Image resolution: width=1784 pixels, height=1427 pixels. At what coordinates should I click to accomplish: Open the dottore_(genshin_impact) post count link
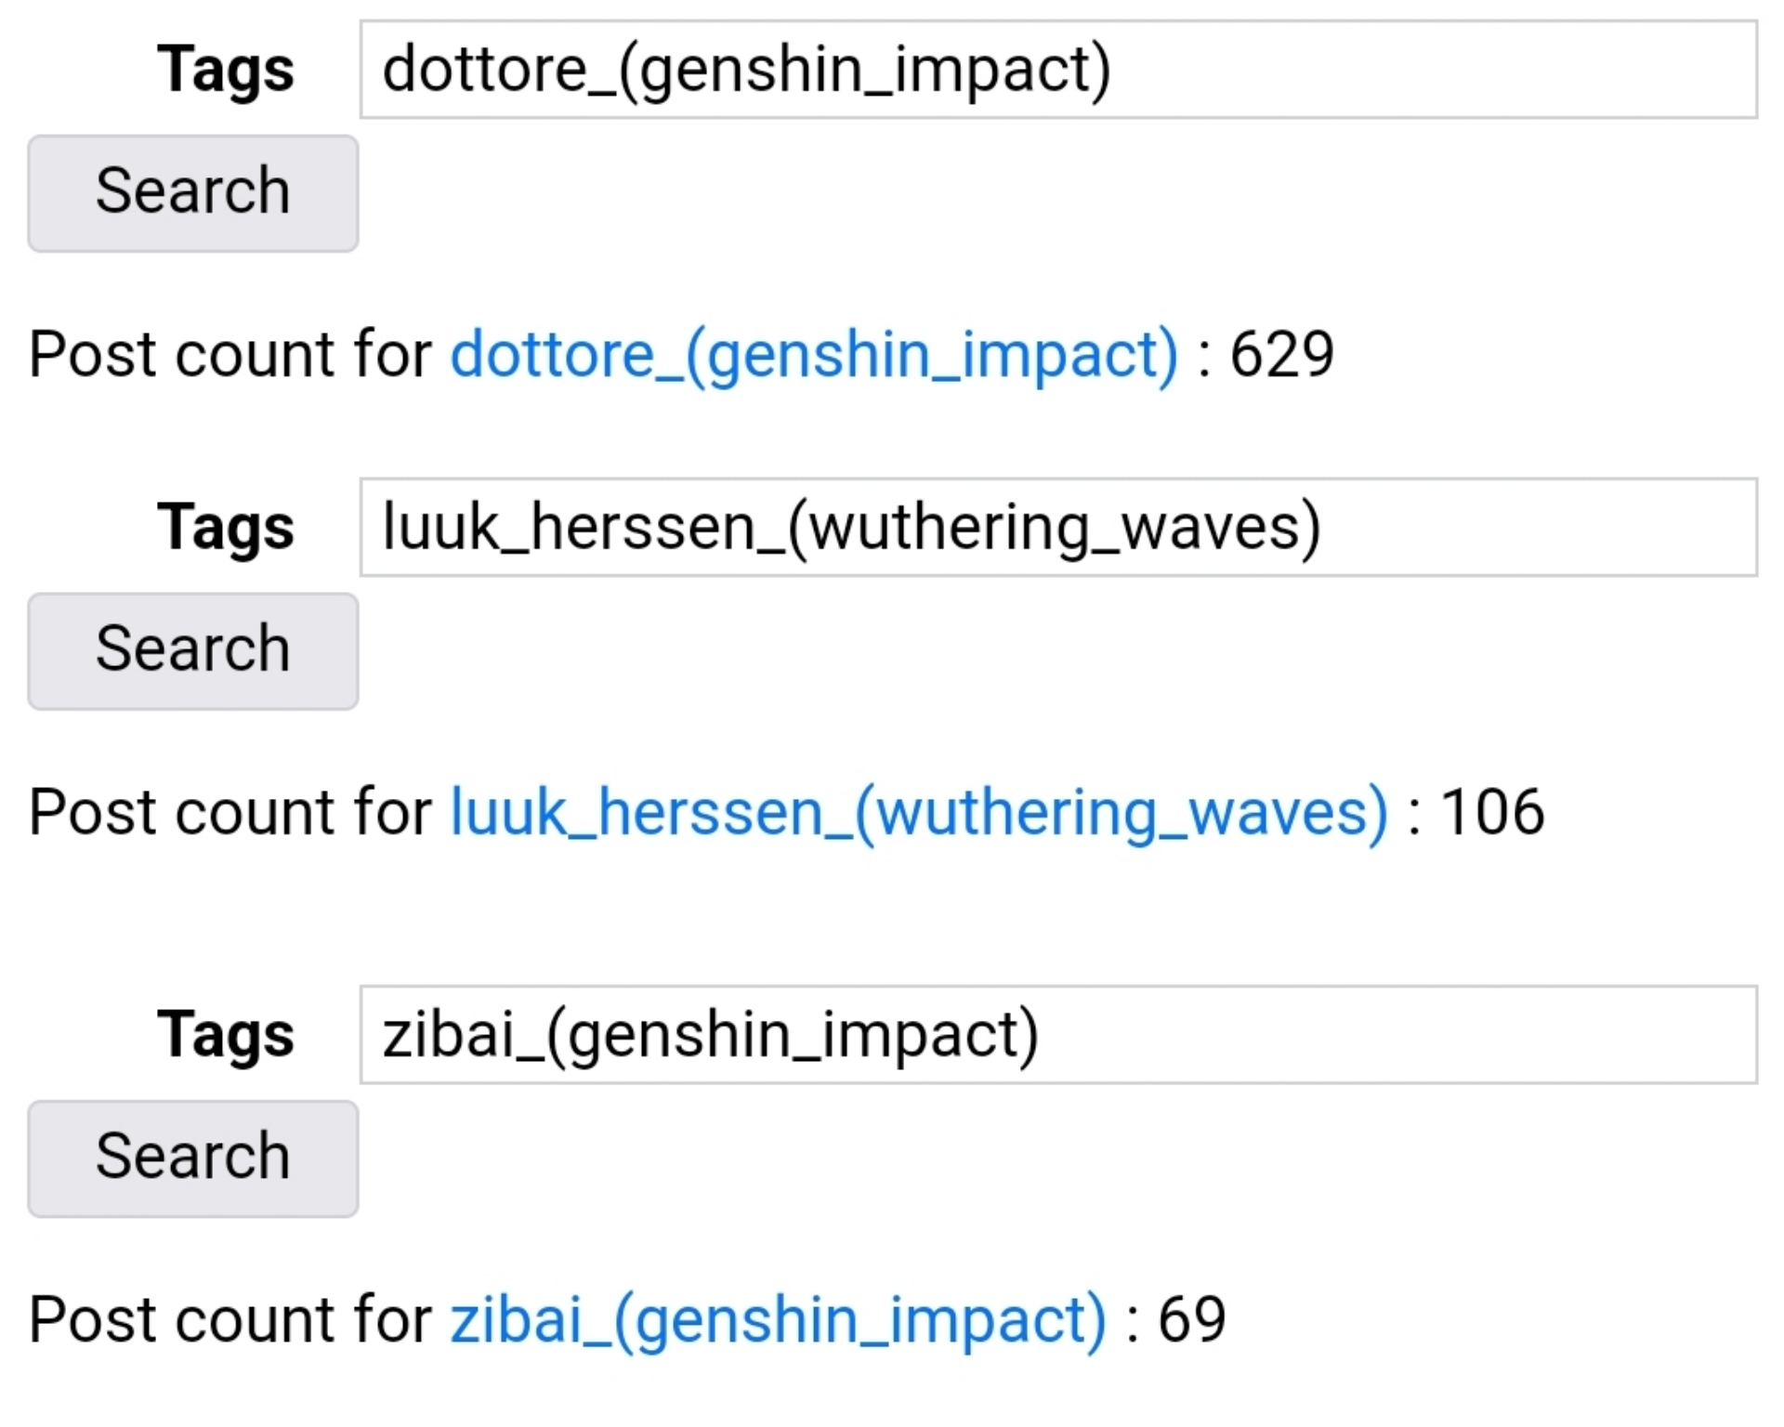point(815,355)
